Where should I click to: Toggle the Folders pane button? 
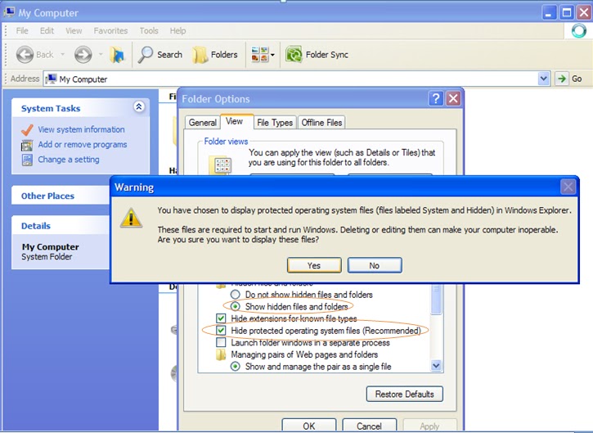pyautogui.click(x=215, y=55)
